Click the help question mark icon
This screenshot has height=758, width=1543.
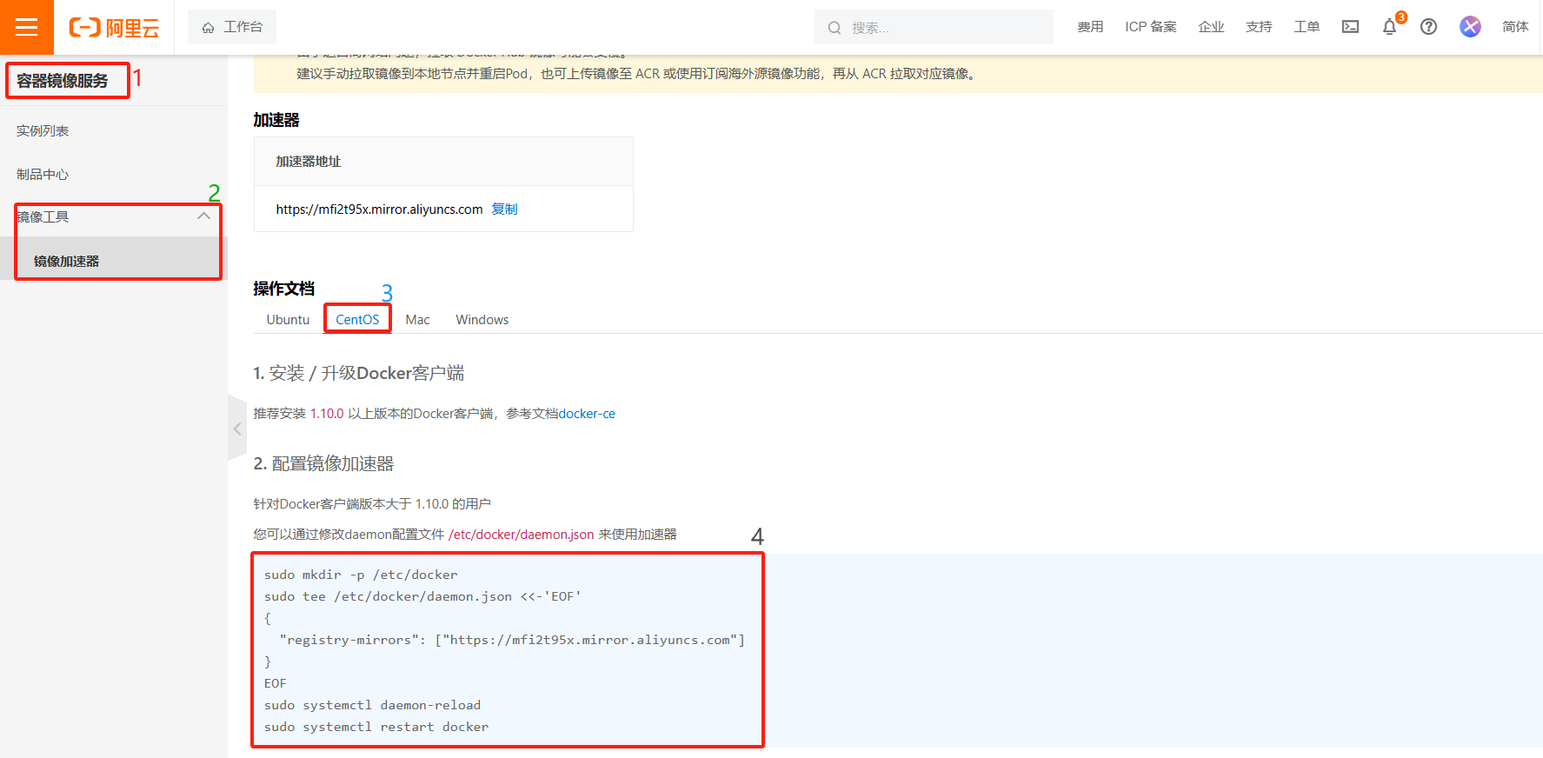tap(1428, 27)
